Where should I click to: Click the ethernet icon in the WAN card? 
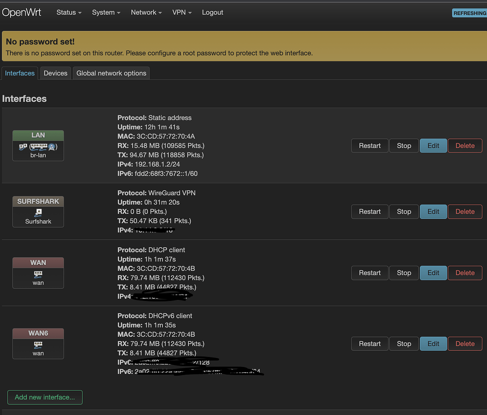(x=38, y=275)
